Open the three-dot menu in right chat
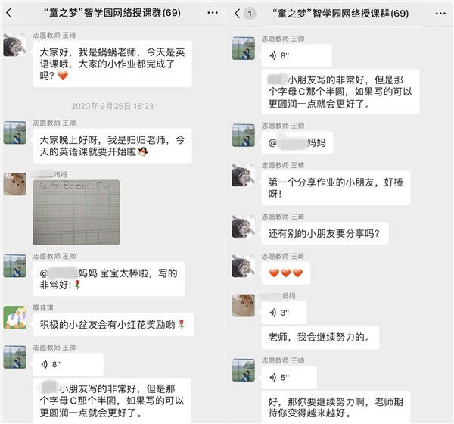454x424 pixels. point(440,14)
